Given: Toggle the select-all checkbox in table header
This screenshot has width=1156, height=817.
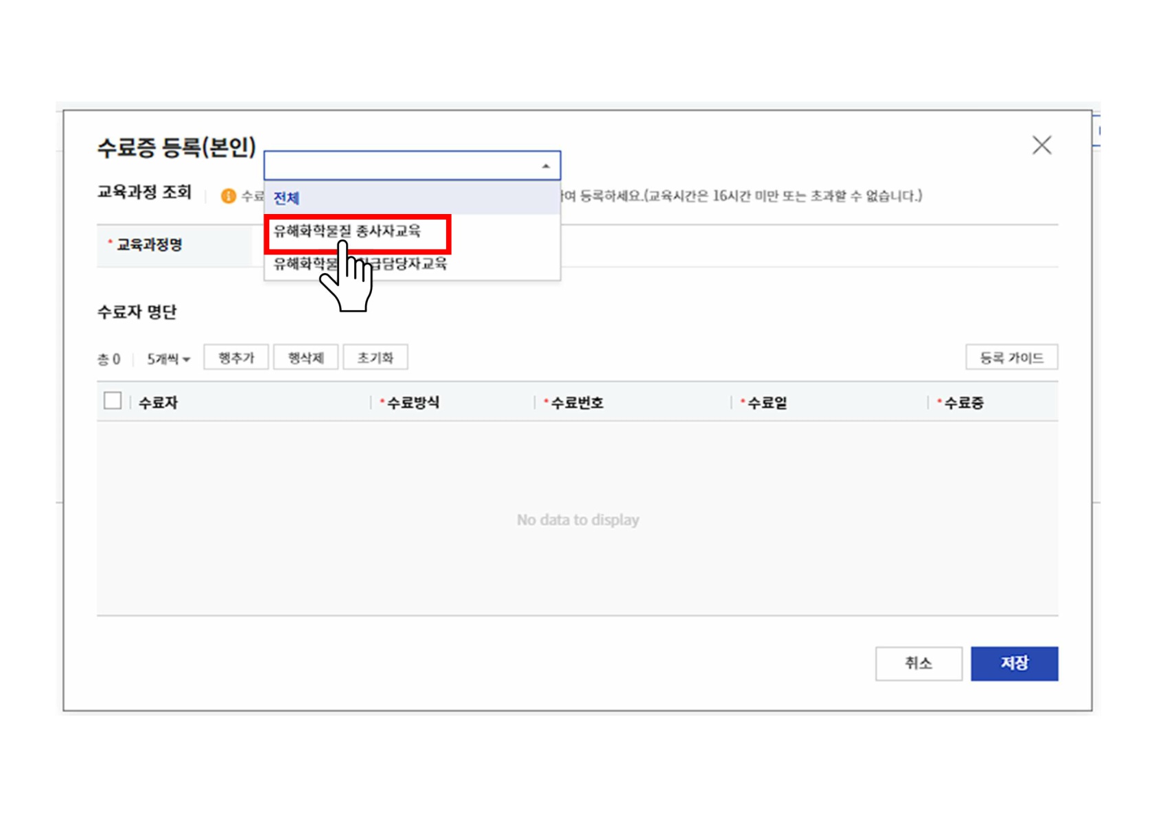Looking at the screenshot, I should (x=113, y=401).
